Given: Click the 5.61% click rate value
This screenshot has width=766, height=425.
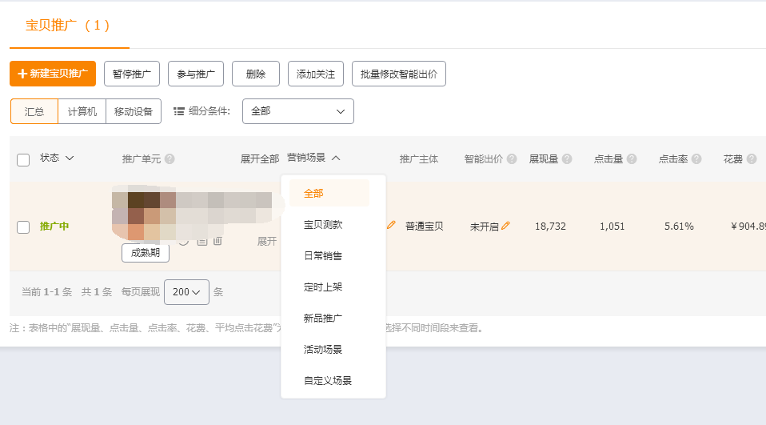Looking at the screenshot, I should point(679,227).
